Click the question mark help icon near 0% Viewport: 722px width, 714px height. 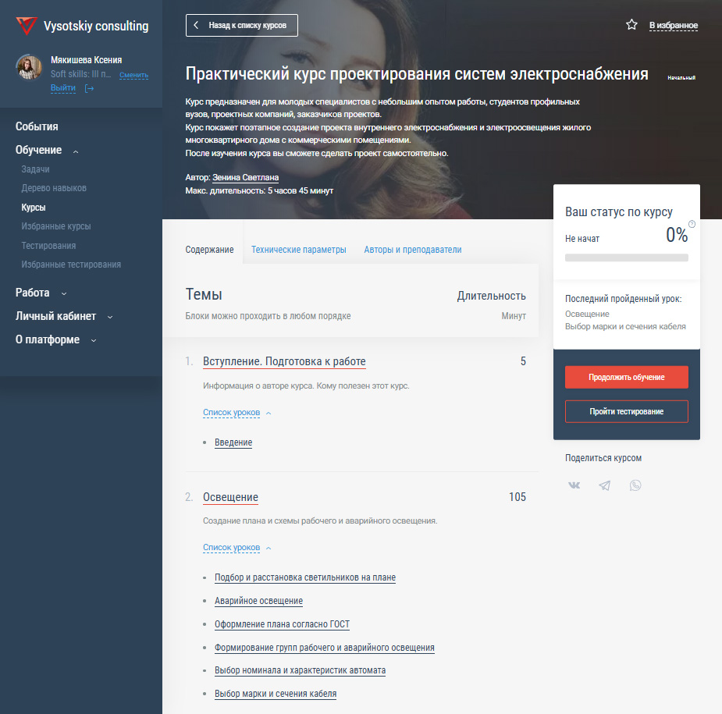(692, 224)
